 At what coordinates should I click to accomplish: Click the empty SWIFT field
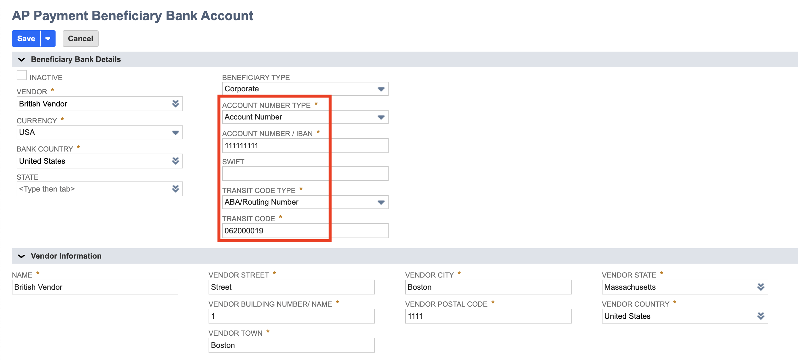(305, 173)
